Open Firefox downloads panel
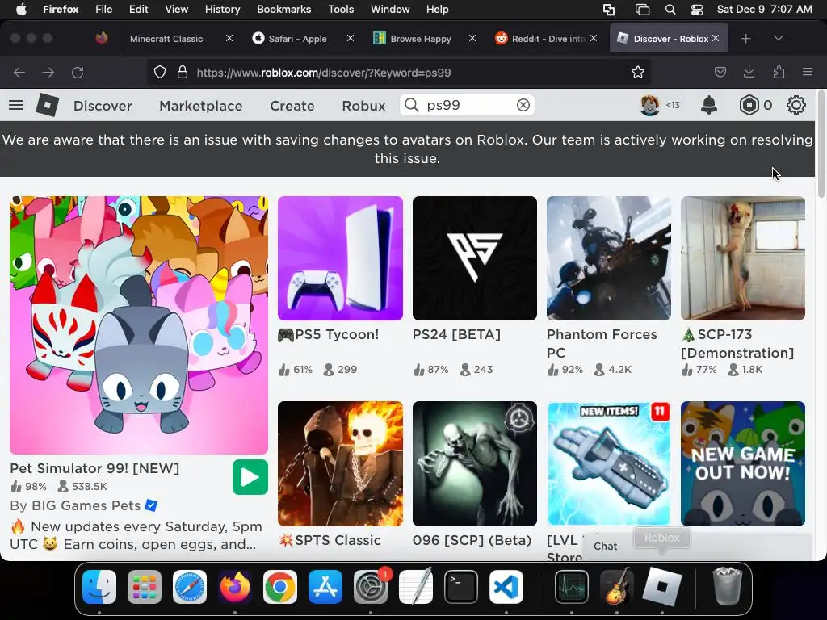This screenshot has width=827, height=620. click(749, 72)
